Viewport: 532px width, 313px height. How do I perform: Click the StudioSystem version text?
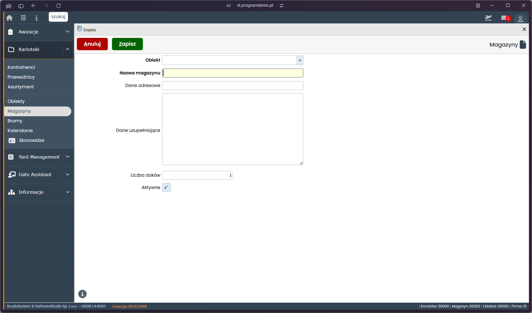point(56,306)
